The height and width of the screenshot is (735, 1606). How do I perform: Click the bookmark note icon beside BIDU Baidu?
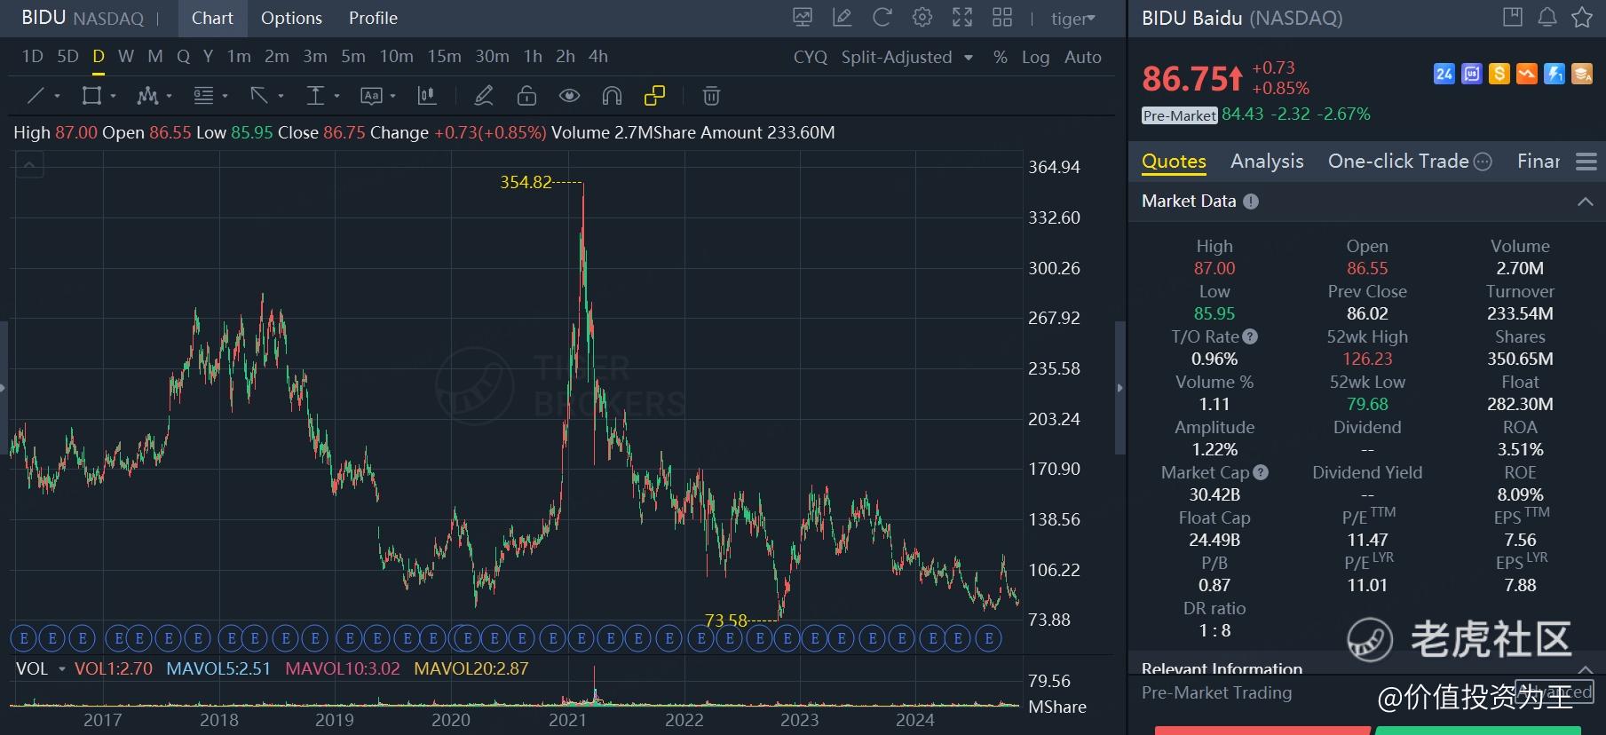click(1513, 17)
